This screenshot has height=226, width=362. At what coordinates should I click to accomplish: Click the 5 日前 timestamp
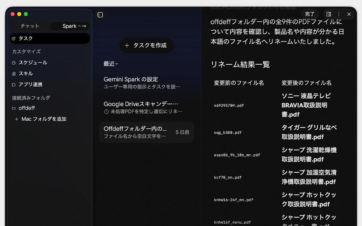coord(182,132)
